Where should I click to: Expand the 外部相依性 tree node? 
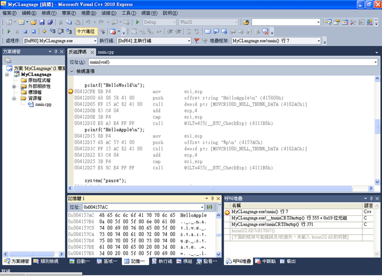click(14, 87)
